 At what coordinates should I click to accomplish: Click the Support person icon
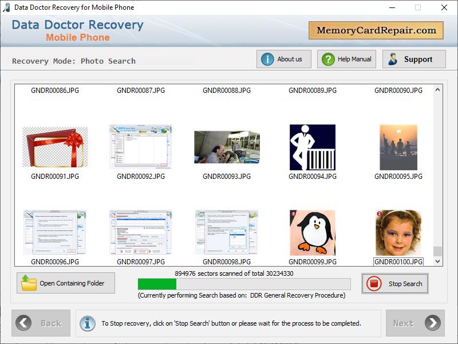pyautogui.click(x=394, y=58)
